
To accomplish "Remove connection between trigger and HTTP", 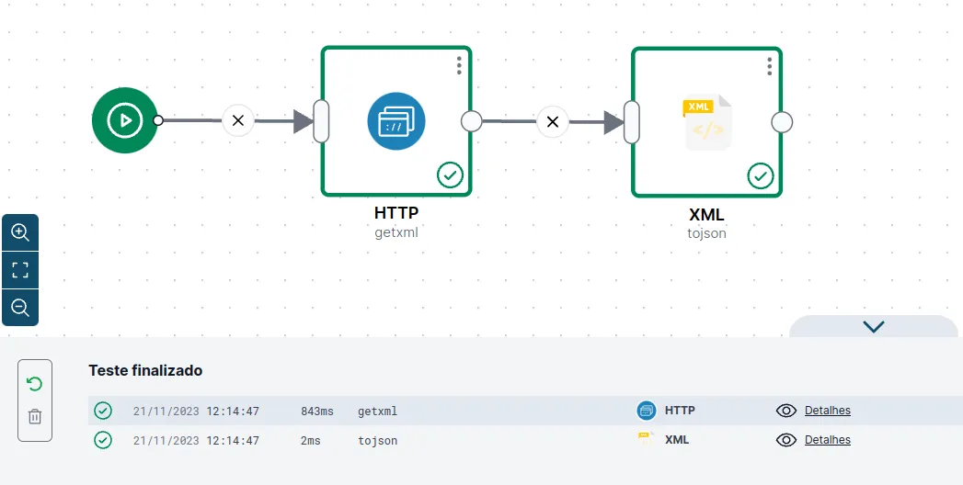I will [x=238, y=120].
